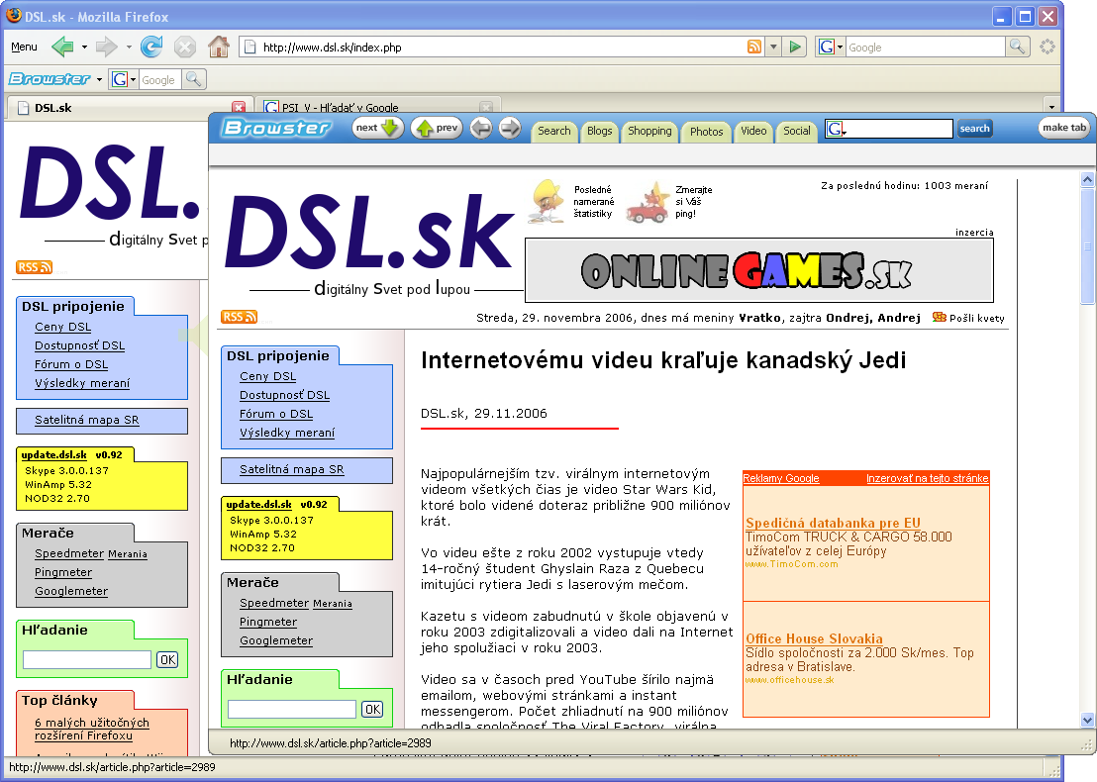Screen dimensions: 1097x782
Task: Click OK in preview Hľadanie search box
Action: pos(372,710)
